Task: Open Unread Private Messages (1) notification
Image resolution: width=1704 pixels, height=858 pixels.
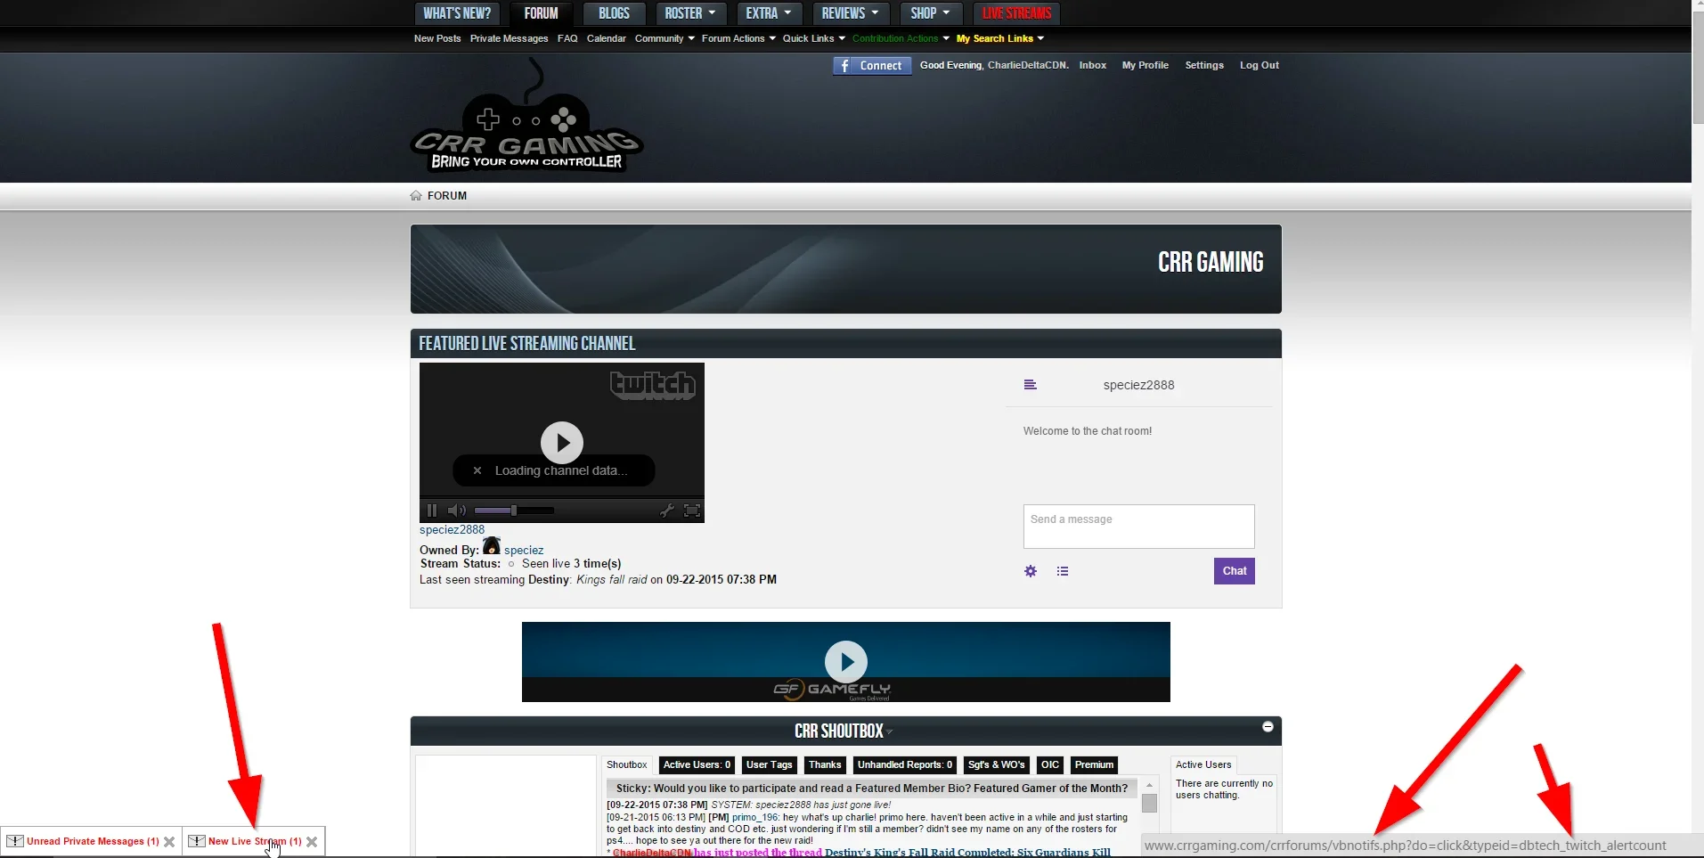Action: 93,841
